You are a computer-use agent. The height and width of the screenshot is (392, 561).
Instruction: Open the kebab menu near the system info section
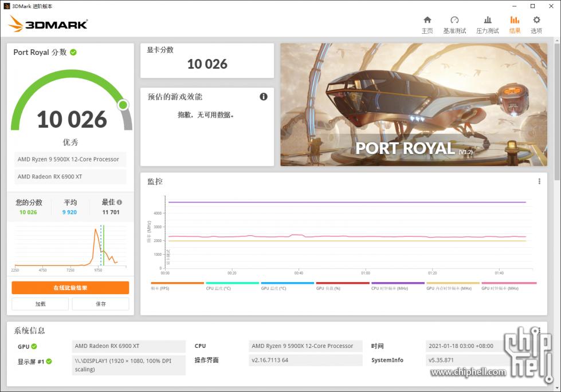click(x=539, y=331)
